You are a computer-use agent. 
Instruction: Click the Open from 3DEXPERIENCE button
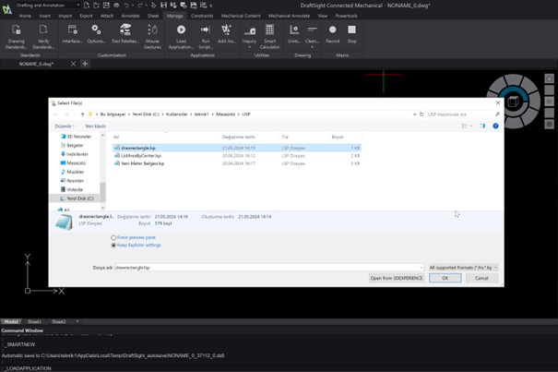tap(396, 278)
